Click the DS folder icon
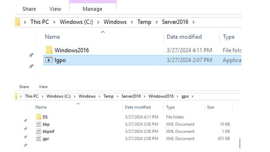Viewport: 270px width, 152px height. (x=39, y=117)
